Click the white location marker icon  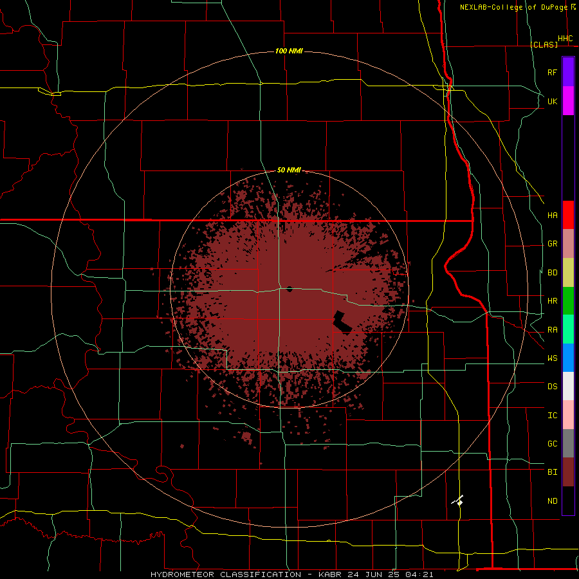click(x=458, y=501)
